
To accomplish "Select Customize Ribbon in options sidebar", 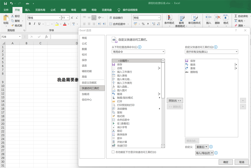I will click(89, 83).
